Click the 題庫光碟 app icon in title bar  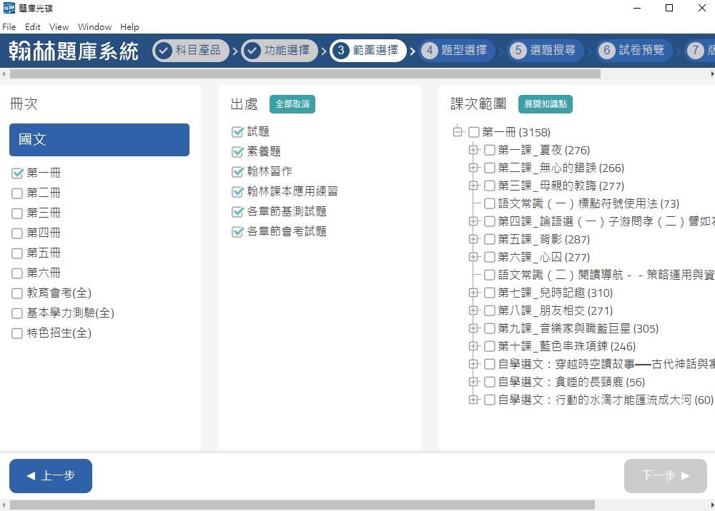pyautogui.click(x=9, y=8)
